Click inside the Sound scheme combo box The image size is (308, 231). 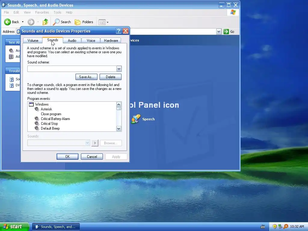coord(72,69)
